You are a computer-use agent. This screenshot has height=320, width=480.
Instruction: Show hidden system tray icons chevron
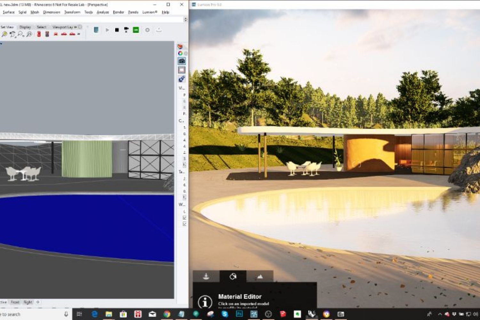440,314
